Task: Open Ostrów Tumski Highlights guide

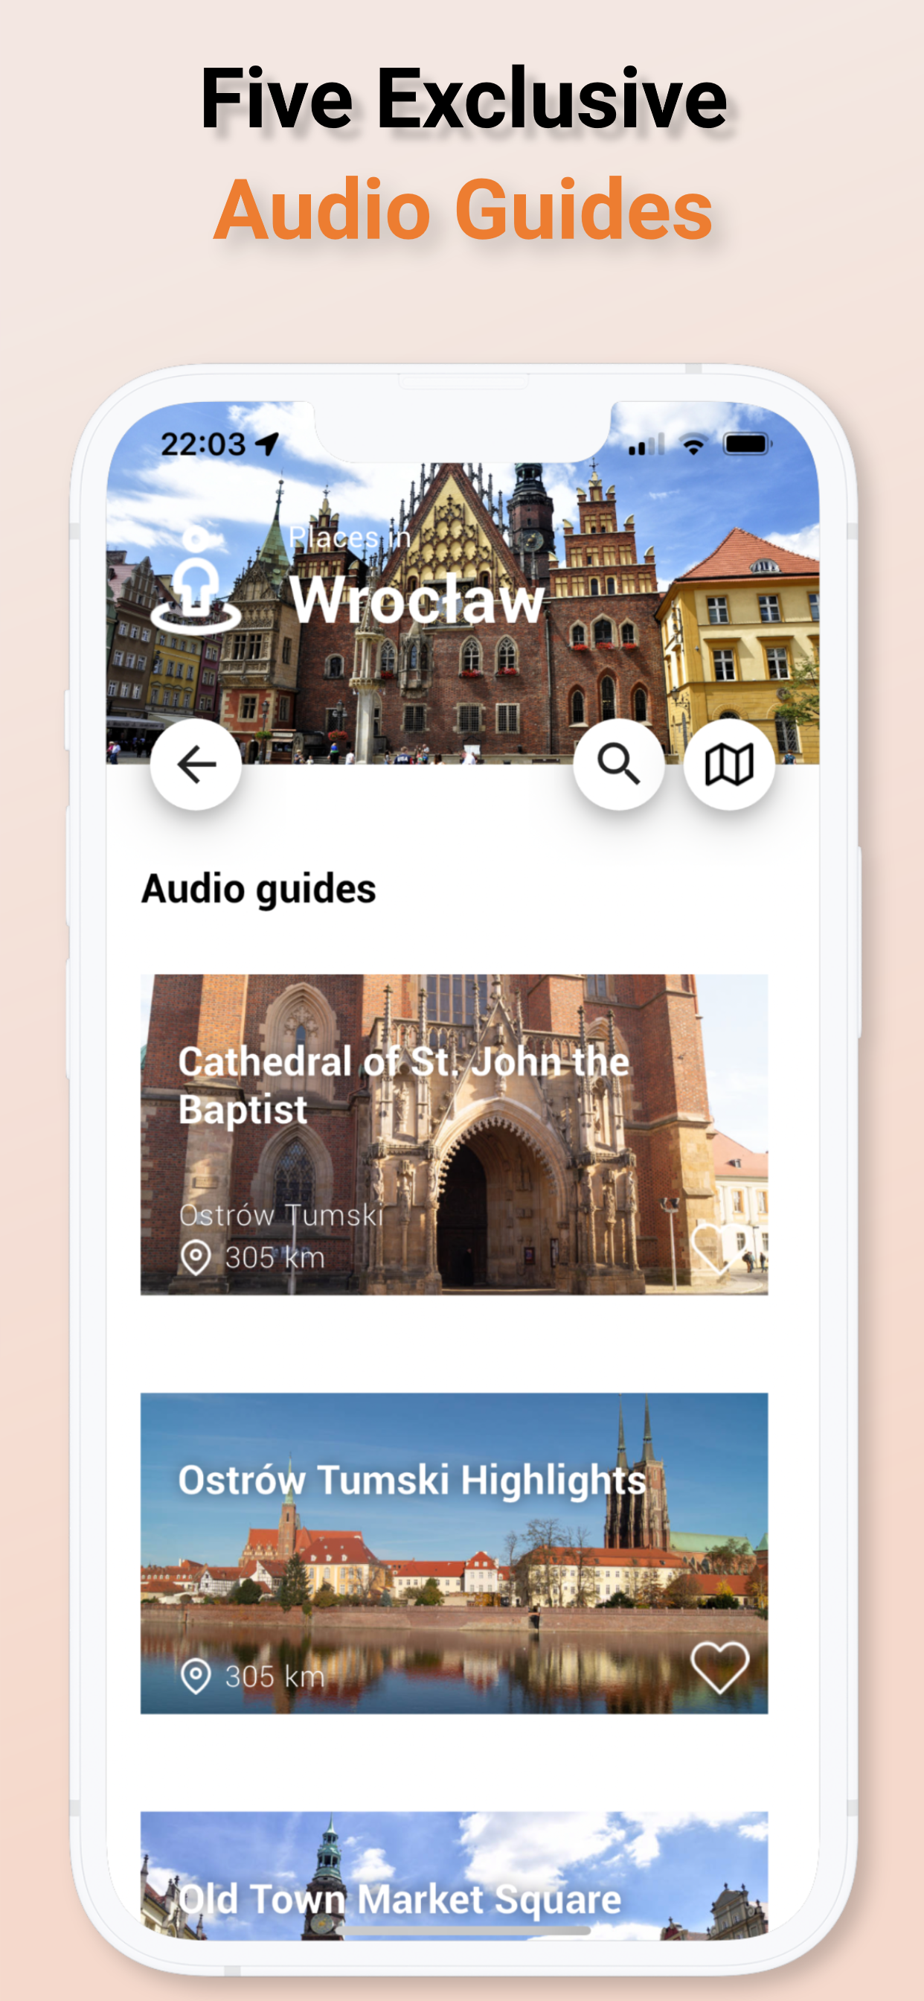Action: (455, 1553)
